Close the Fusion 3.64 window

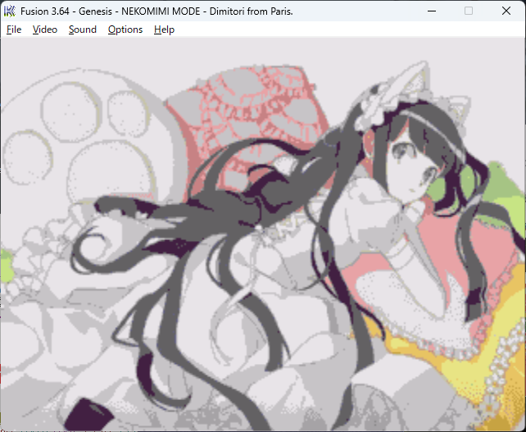point(506,11)
